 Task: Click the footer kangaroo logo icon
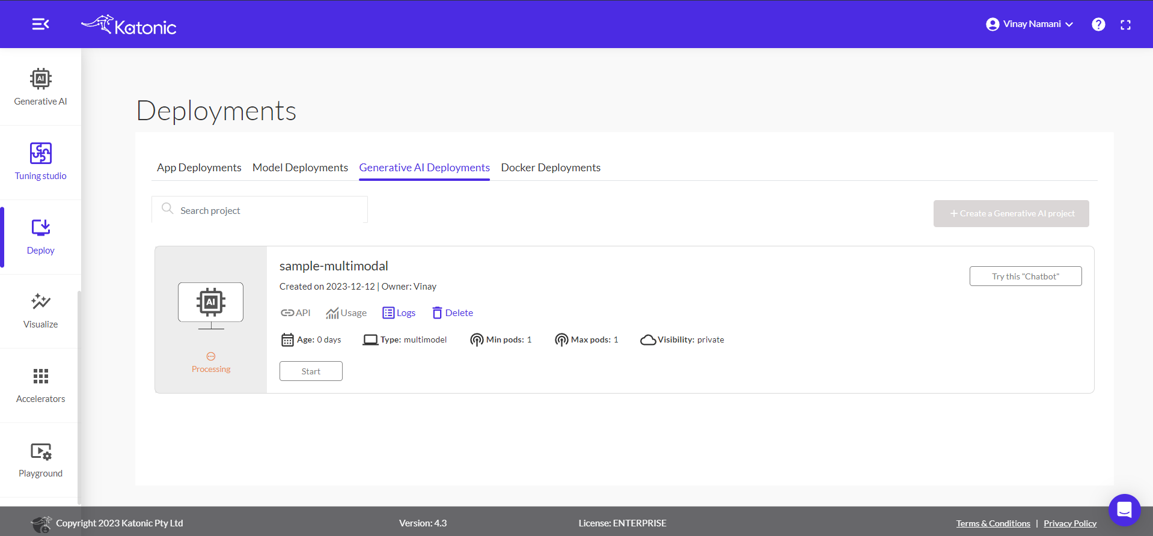41,524
